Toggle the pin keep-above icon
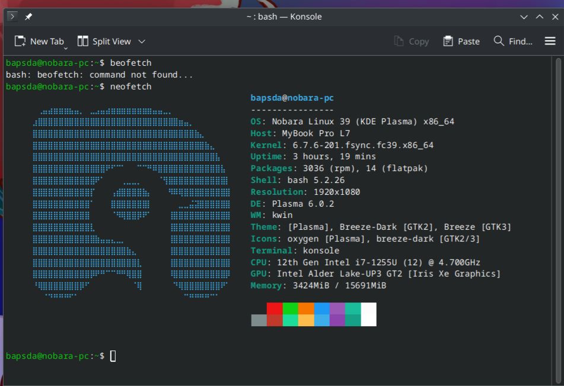Screen dimensions: 564x386 point(28,17)
